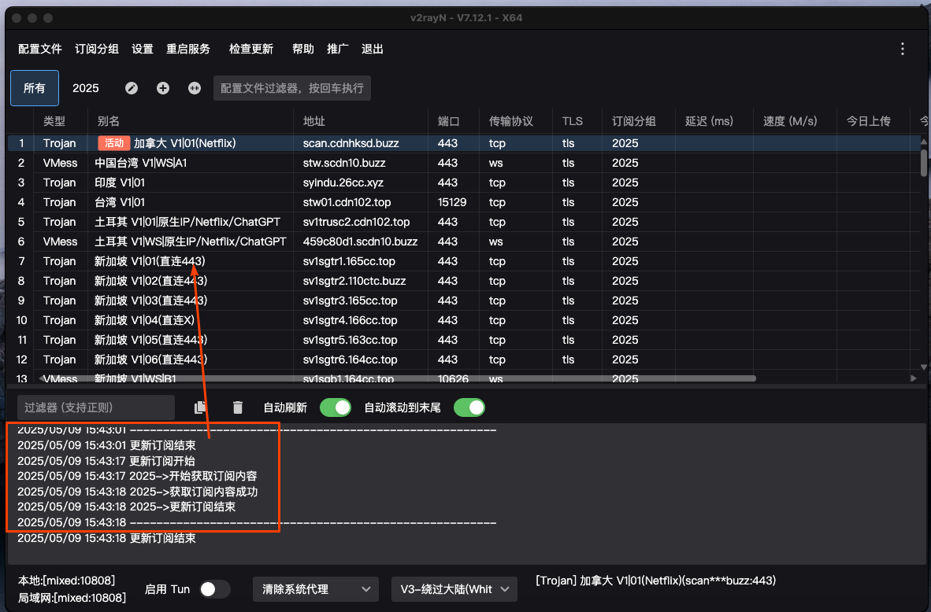Sort by the 传输协议 column header
Viewport: 931px width, 612px height.
[516, 121]
